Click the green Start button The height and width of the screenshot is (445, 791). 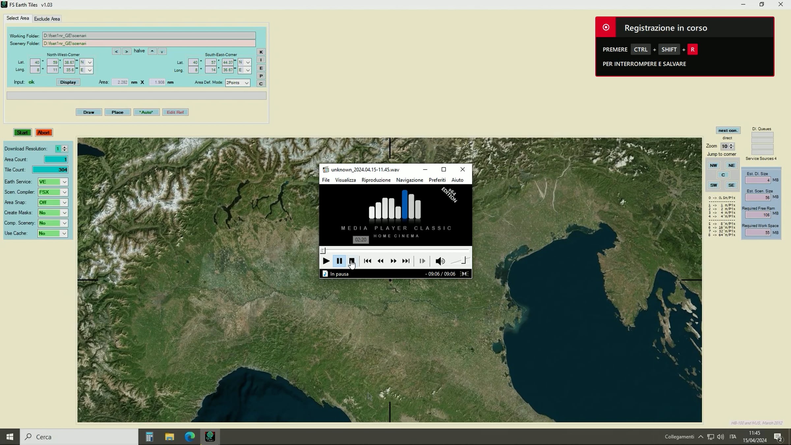coord(22,133)
